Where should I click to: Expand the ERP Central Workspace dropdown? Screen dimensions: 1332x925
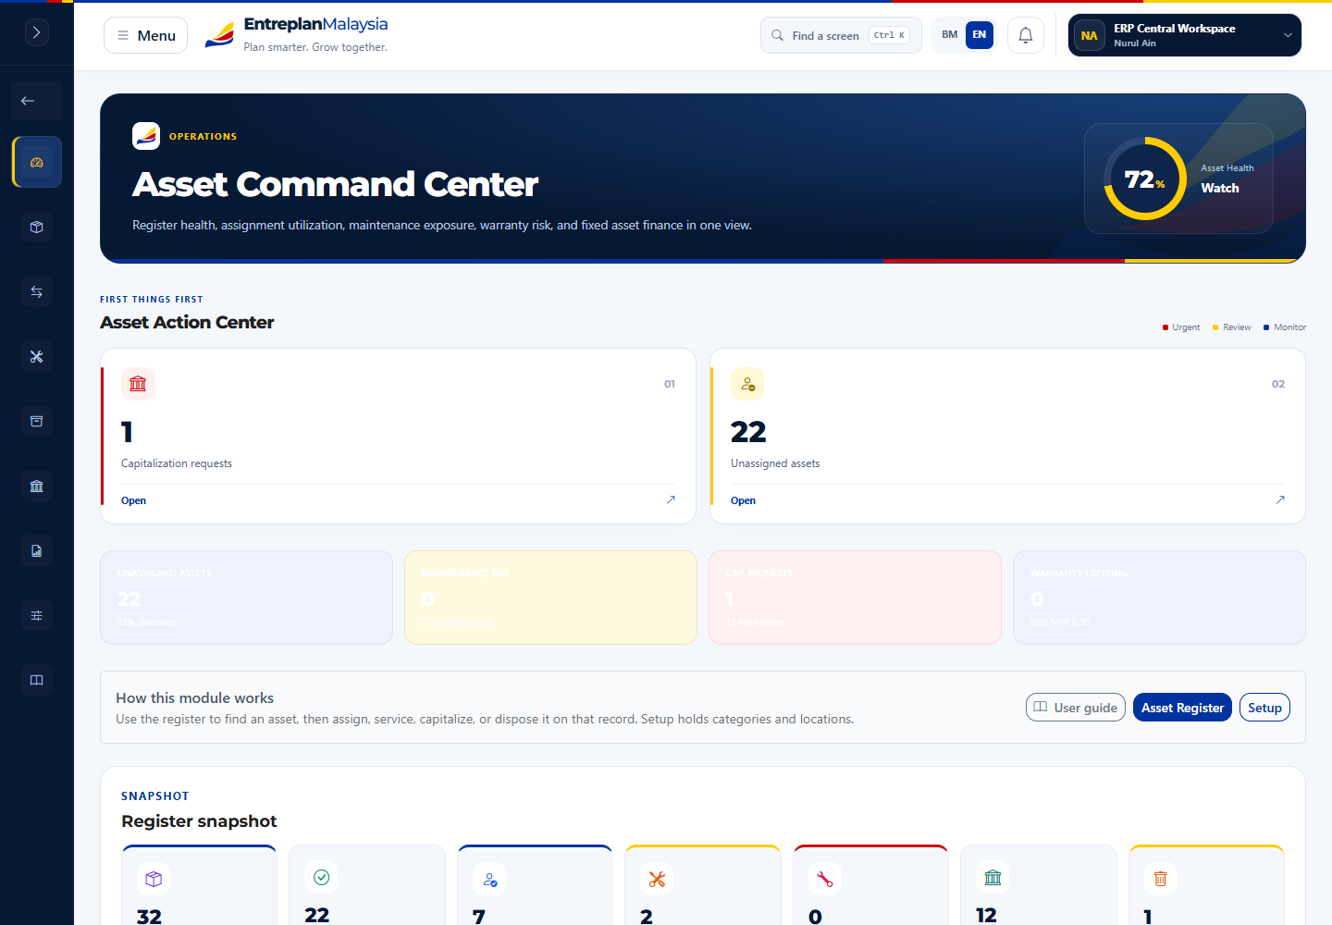tap(1185, 35)
